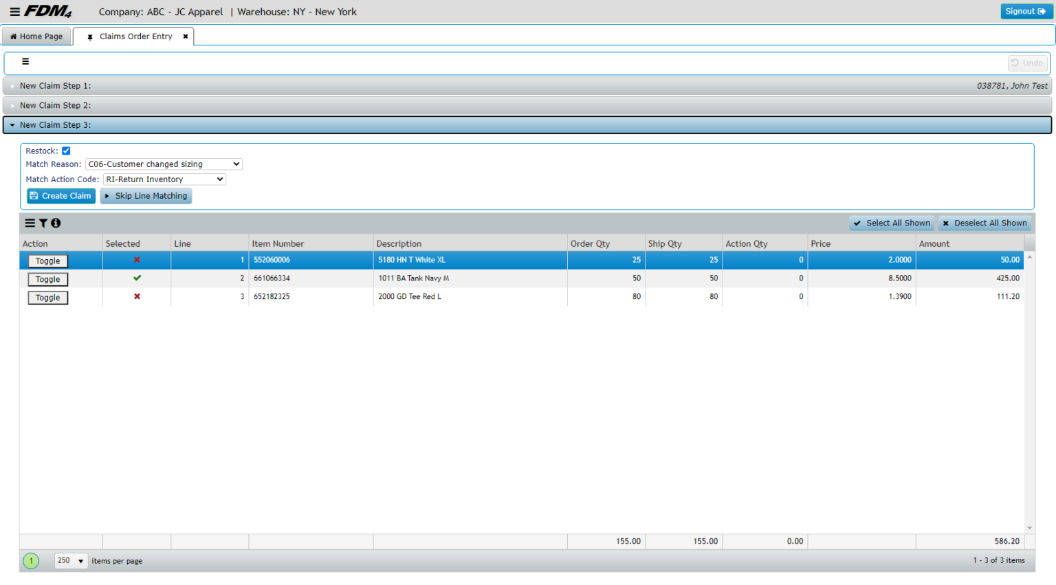The height and width of the screenshot is (585, 1056).
Task: Click the grid info icon
Action: point(56,223)
